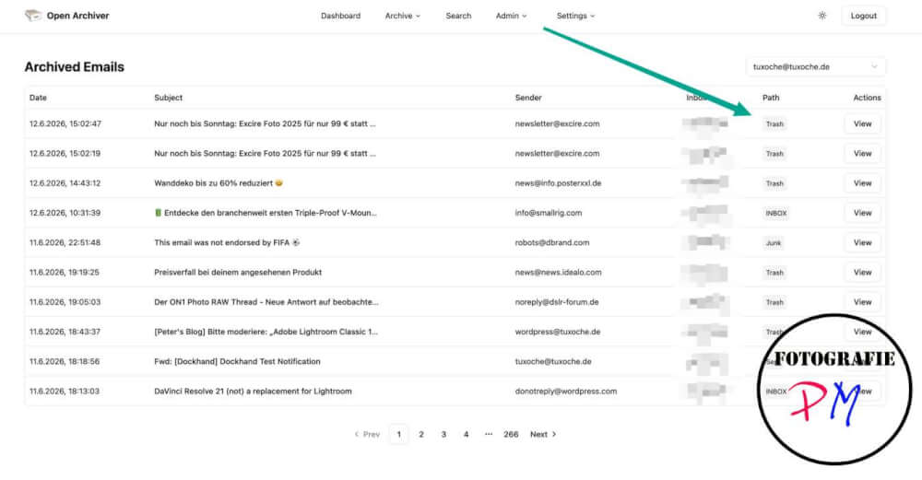Click subject 'This email was not endorsed by FIFA'
Viewport: 922px width, 480px height.
(x=227, y=242)
